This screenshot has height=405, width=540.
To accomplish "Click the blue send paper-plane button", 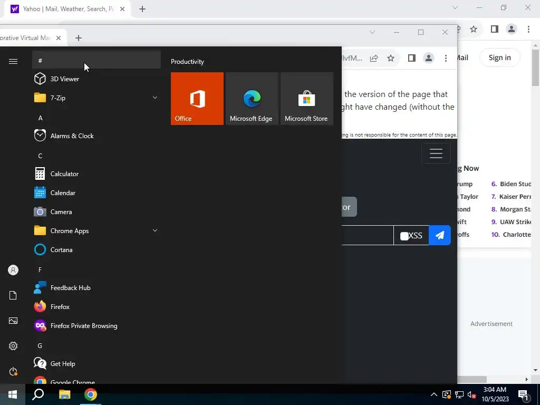I will [x=440, y=235].
